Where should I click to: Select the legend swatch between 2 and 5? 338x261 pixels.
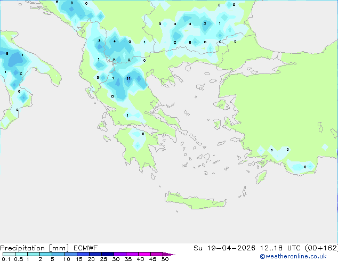point(46,254)
